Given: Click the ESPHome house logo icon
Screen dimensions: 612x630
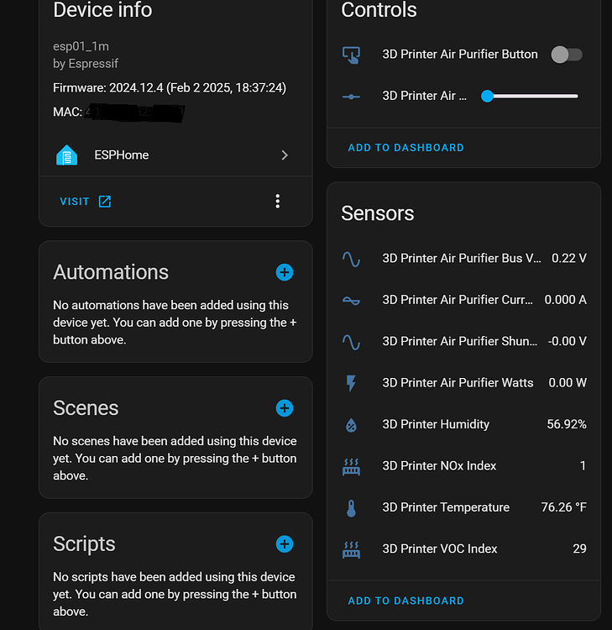Looking at the screenshot, I should [x=66, y=155].
